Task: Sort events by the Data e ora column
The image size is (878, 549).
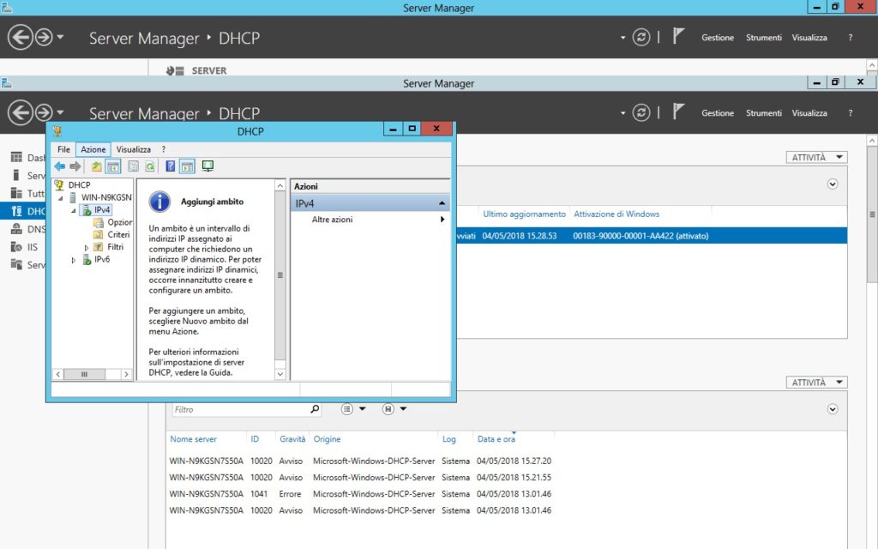Action: click(496, 439)
